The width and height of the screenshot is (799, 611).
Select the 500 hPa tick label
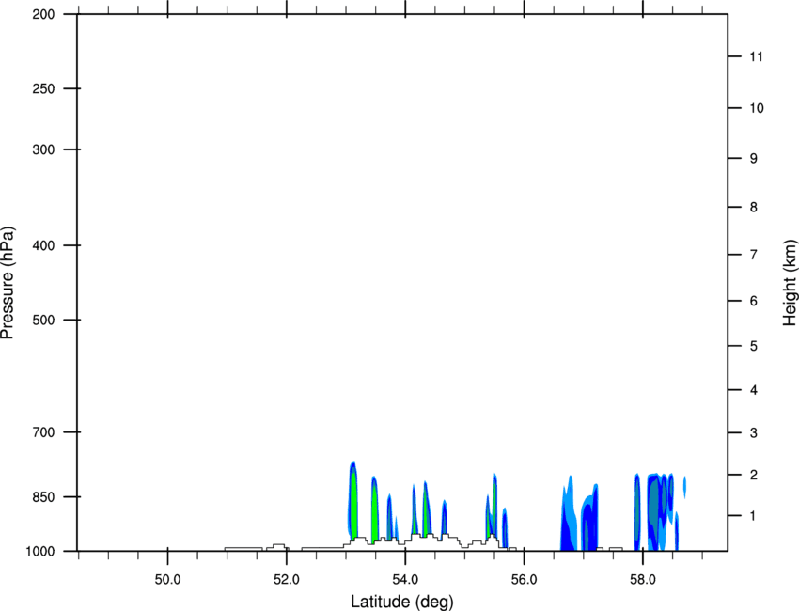(43, 320)
